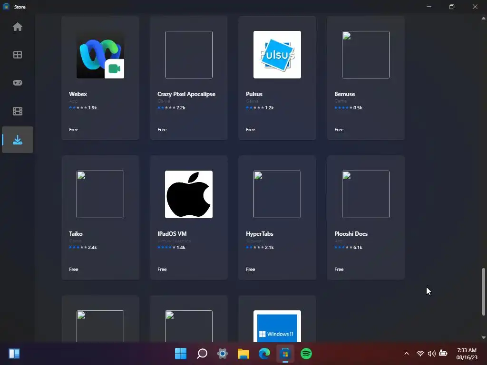This screenshot has width=487, height=365.
Task: Open File Explorer from taskbar
Action: (x=243, y=354)
